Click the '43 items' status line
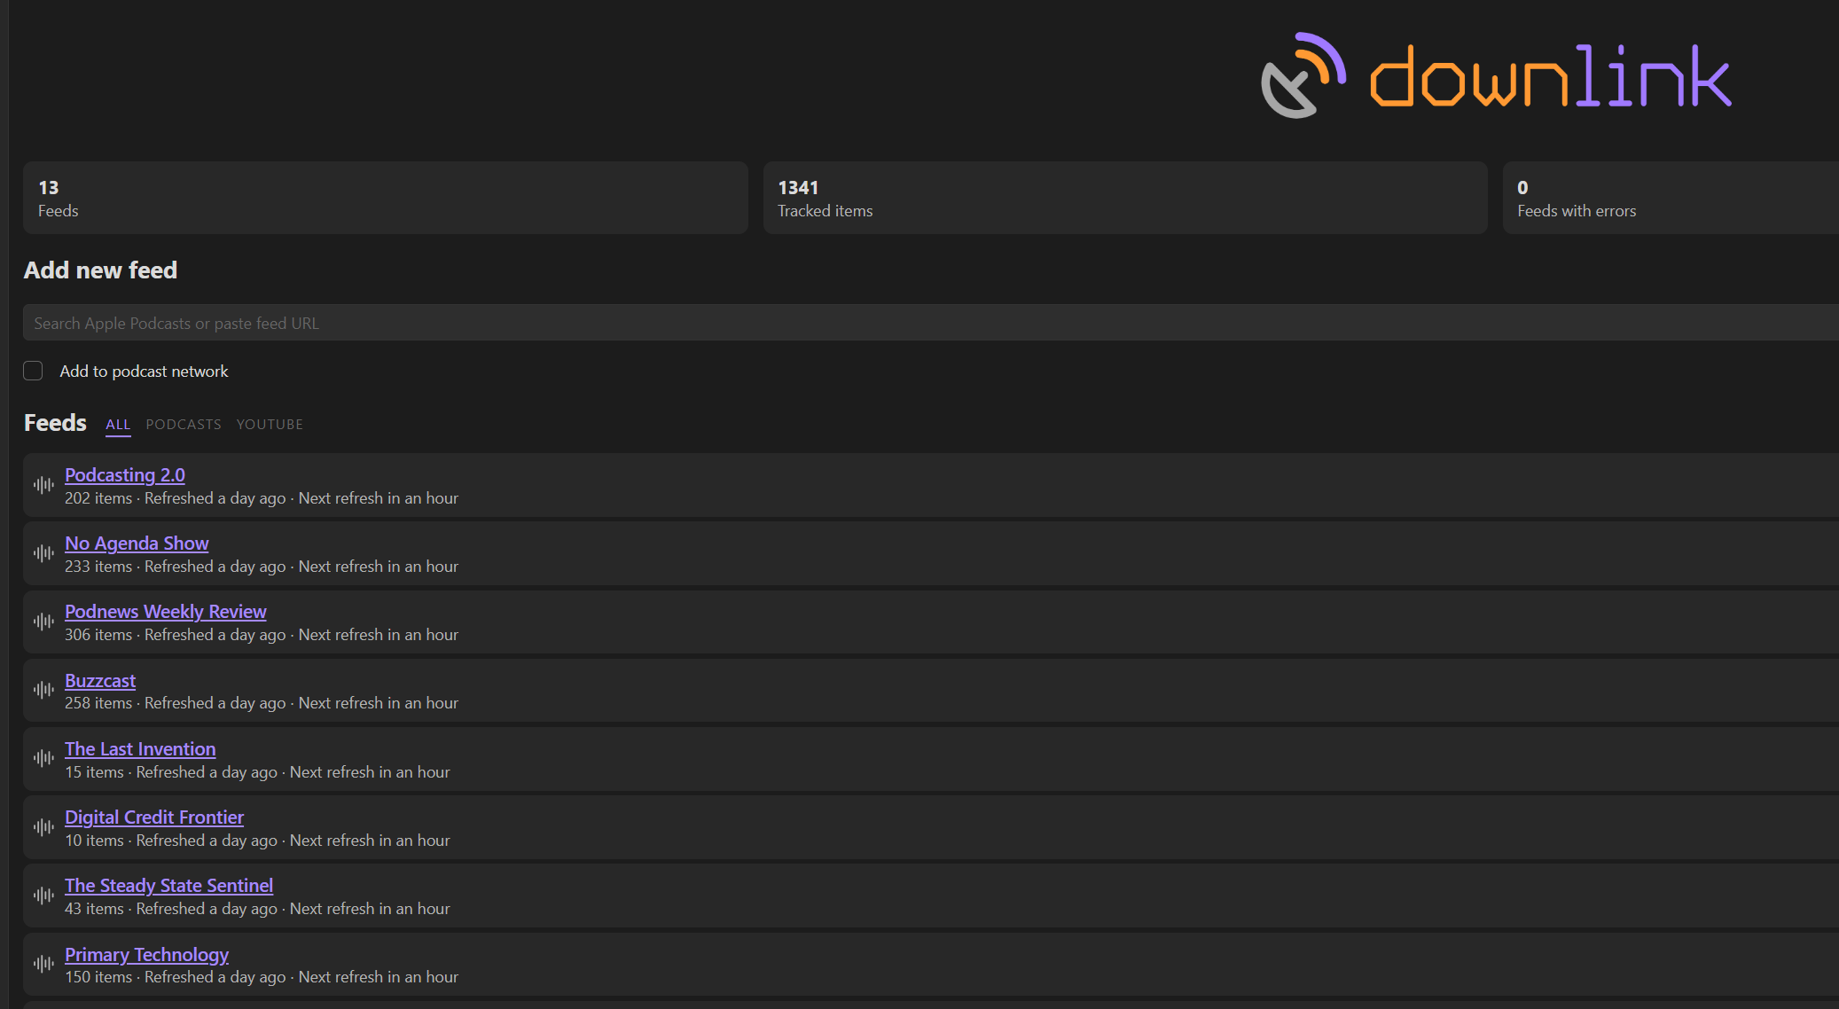1839x1009 pixels. [257, 909]
